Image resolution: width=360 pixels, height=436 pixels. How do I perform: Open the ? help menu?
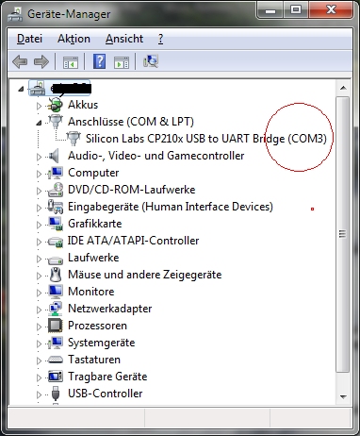click(x=160, y=39)
